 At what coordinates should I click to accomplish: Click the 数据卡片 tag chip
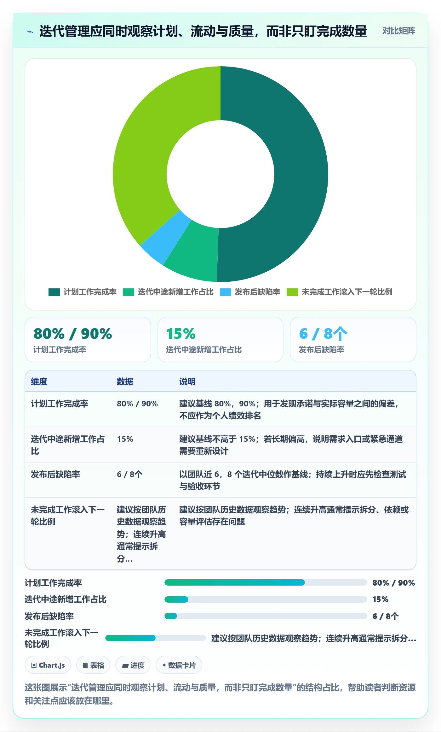click(x=179, y=665)
